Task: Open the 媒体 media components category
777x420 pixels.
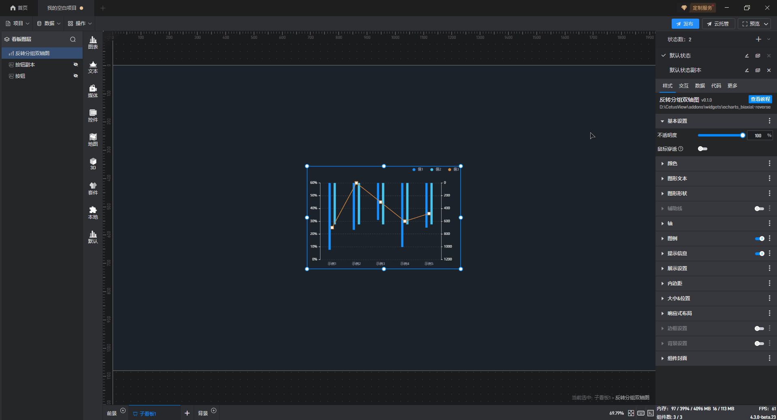Action: 93,91
